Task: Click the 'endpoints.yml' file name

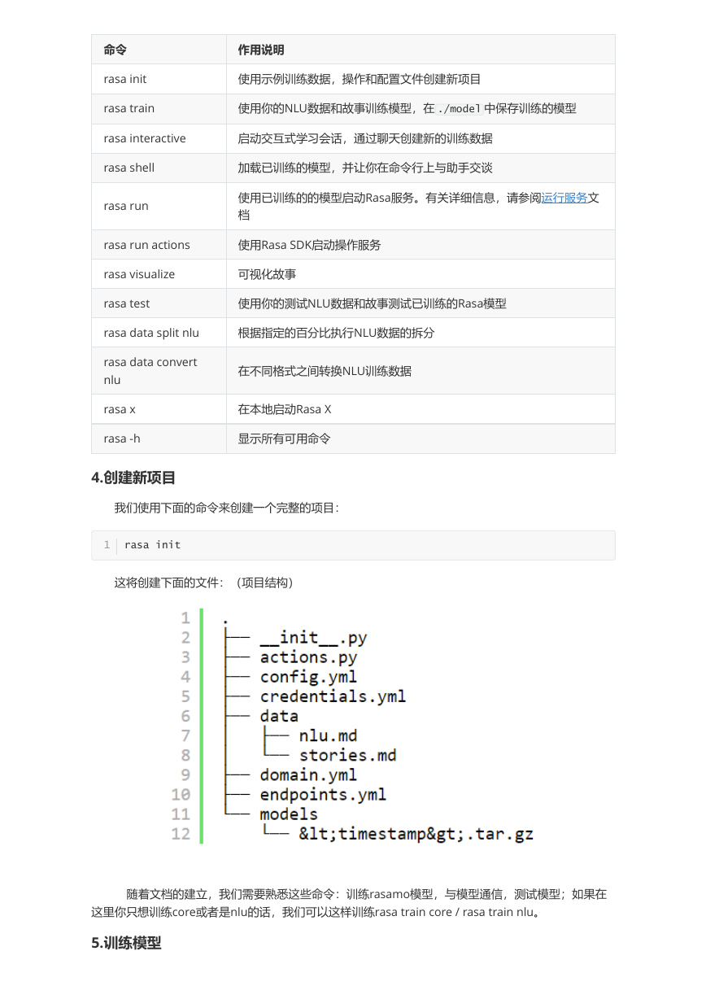Action: click(x=323, y=794)
